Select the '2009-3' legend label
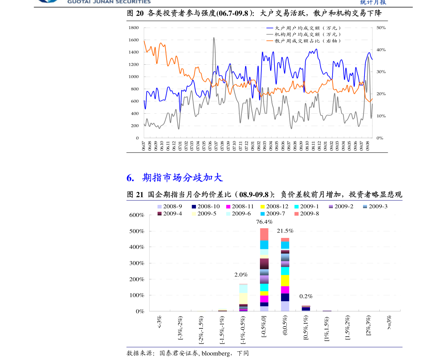The width and height of the screenshot is (432, 364). [x=378, y=206]
